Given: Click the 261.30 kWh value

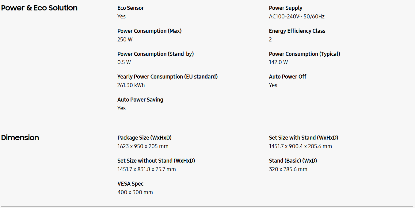Looking at the screenshot, I should click(131, 85).
